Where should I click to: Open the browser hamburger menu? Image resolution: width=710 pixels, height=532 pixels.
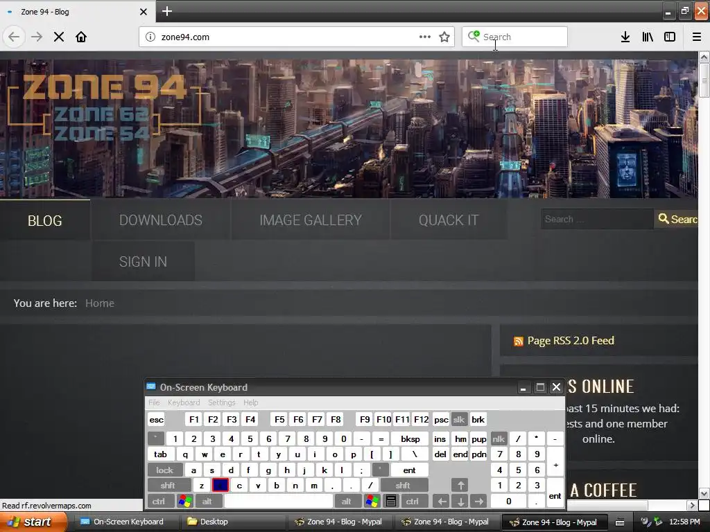(x=697, y=37)
